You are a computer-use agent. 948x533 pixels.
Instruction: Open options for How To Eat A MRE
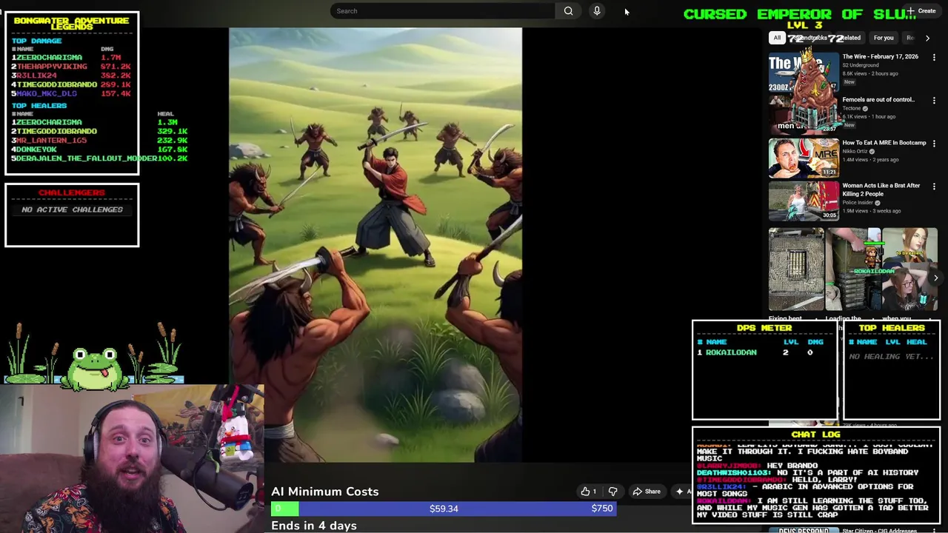pos(934,144)
